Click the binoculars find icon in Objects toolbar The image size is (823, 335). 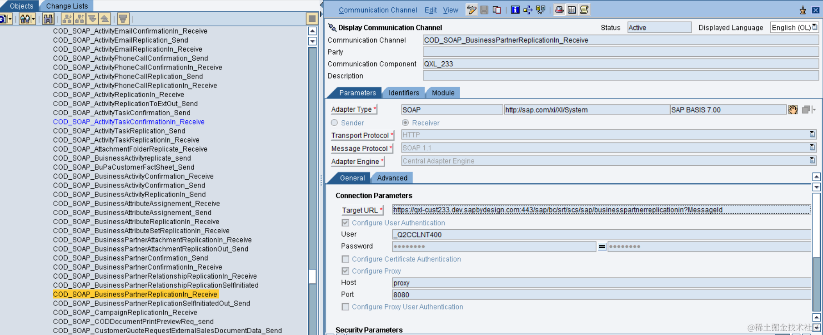click(x=48, y=19)
